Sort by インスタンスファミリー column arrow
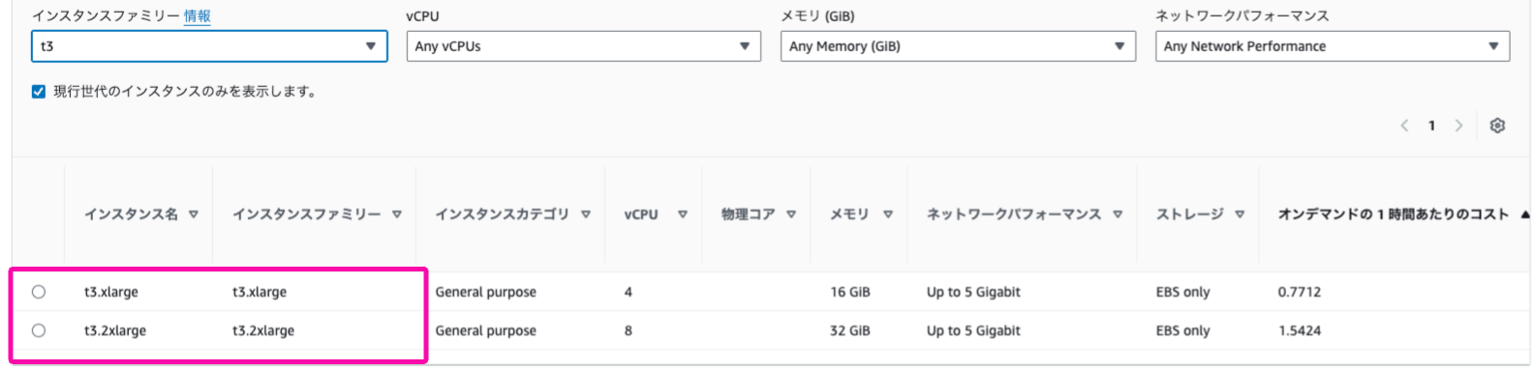Screen dimensions: 1535x370 point(397,214)
